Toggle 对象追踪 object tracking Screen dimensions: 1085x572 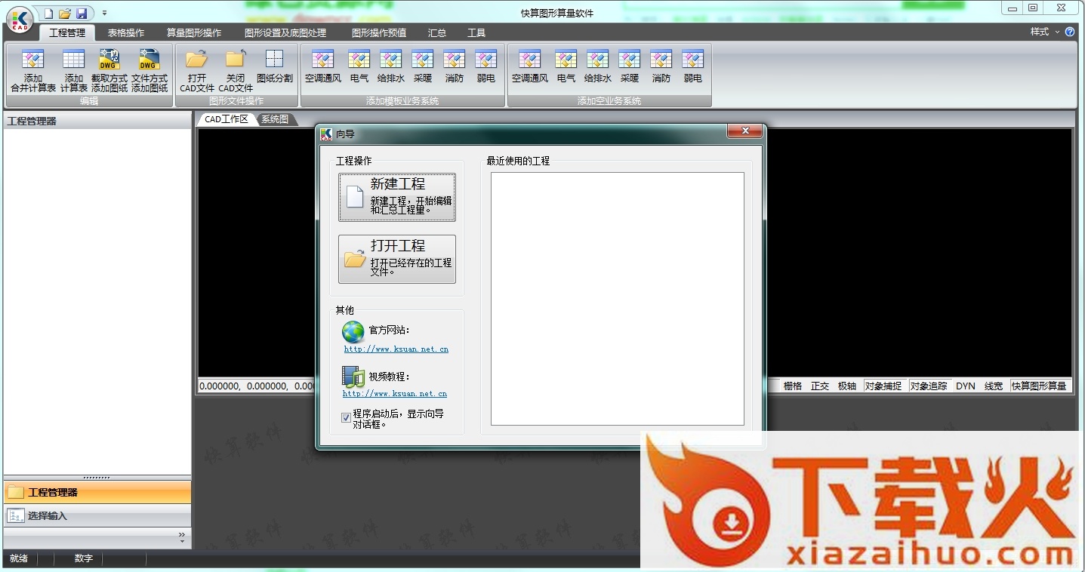tap(929, 386)
